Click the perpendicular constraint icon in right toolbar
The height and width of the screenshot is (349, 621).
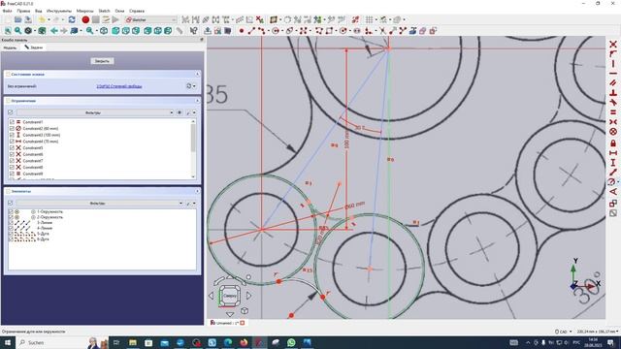click(612, 93)
